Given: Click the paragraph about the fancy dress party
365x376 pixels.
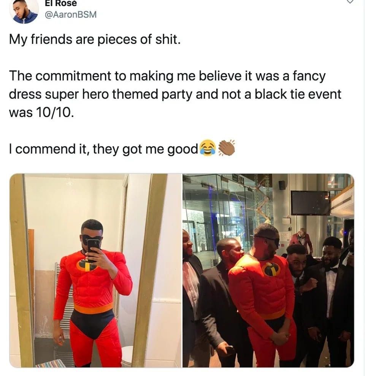Looking at the screenshot, I should 175,94.
